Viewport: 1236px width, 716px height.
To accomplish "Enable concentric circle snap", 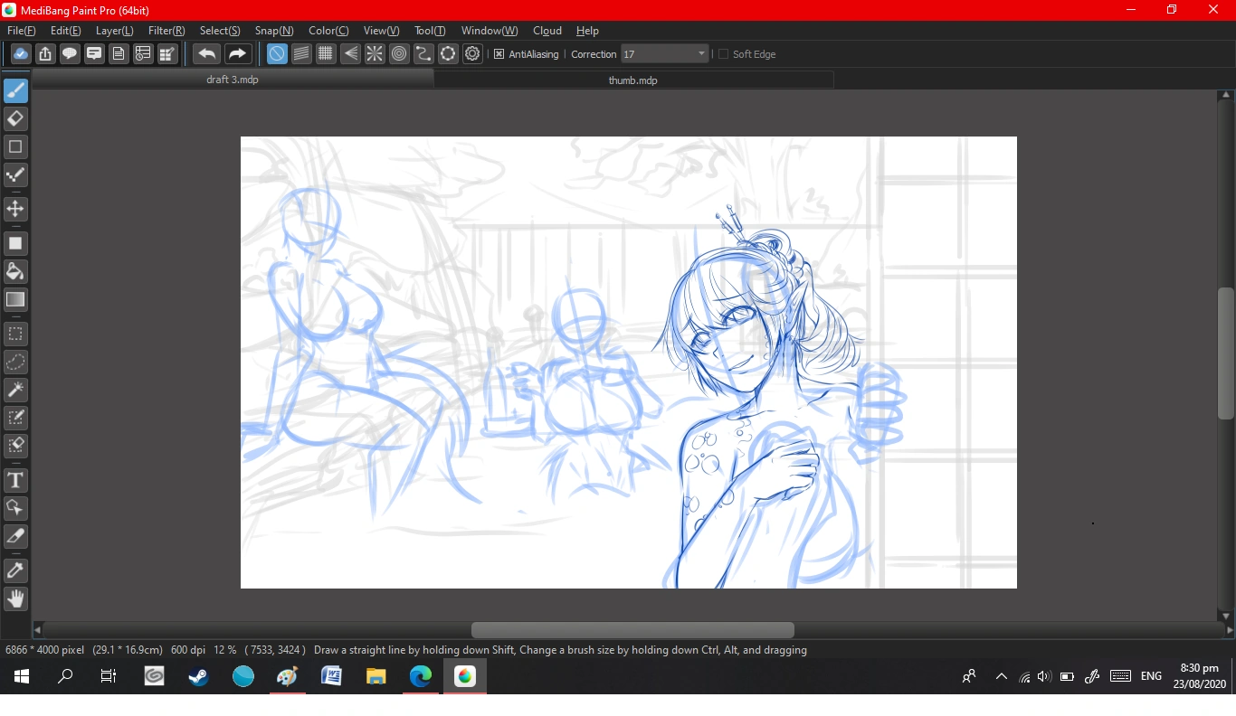I will pyautogui.click(x=399, y=54).
